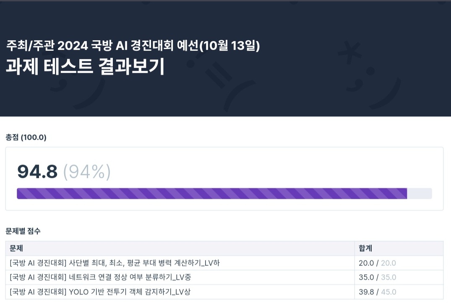Click the 과제 테스트 결과보기 heading
Screen dimensions: 451x307
coord(85,66)
